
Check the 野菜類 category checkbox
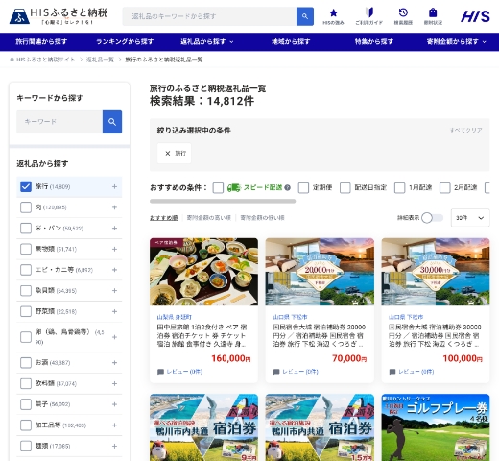(x=26, y=311)
